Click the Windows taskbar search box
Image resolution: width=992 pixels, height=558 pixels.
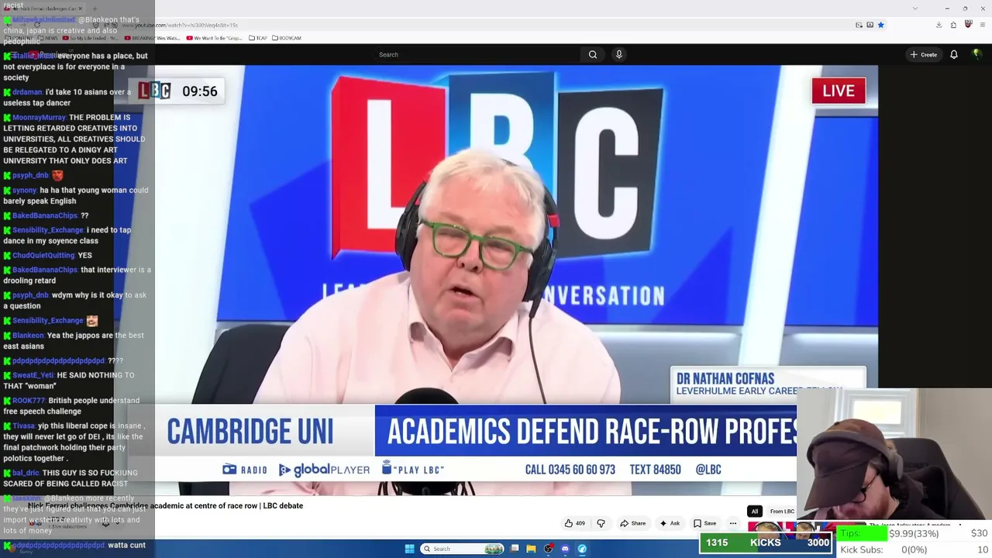462,549
